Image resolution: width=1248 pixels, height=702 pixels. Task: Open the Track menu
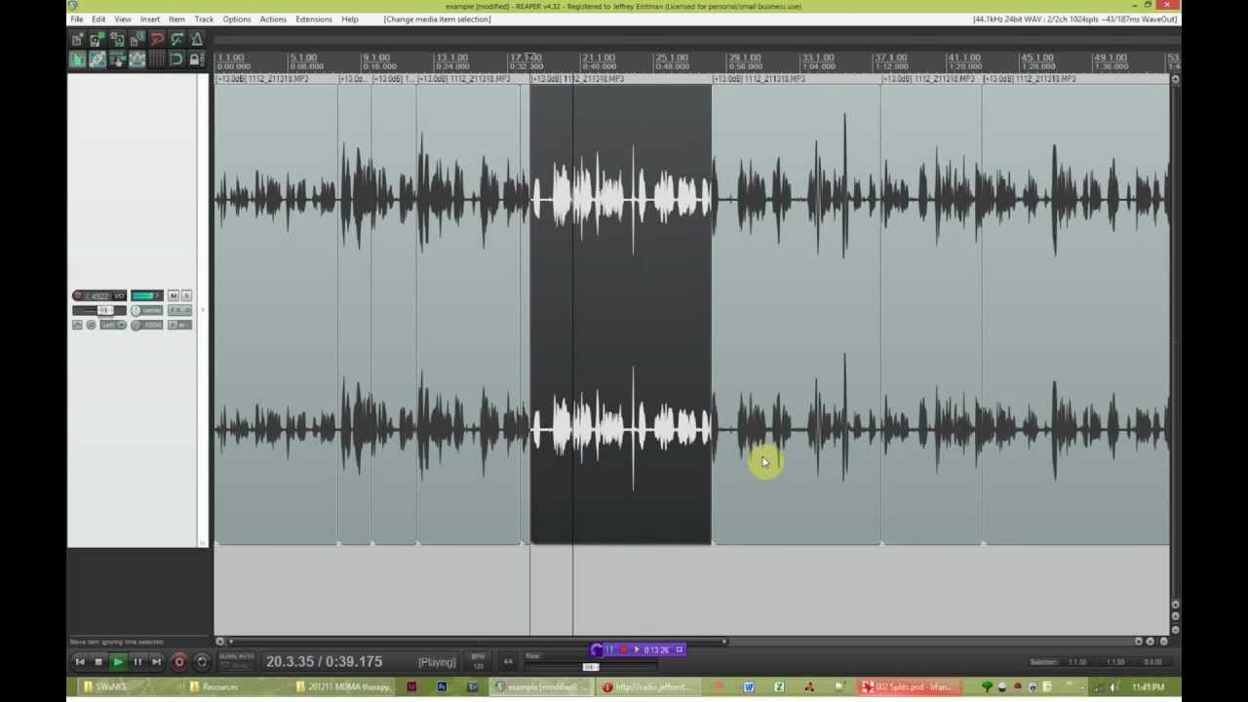[x=204, y=19]
